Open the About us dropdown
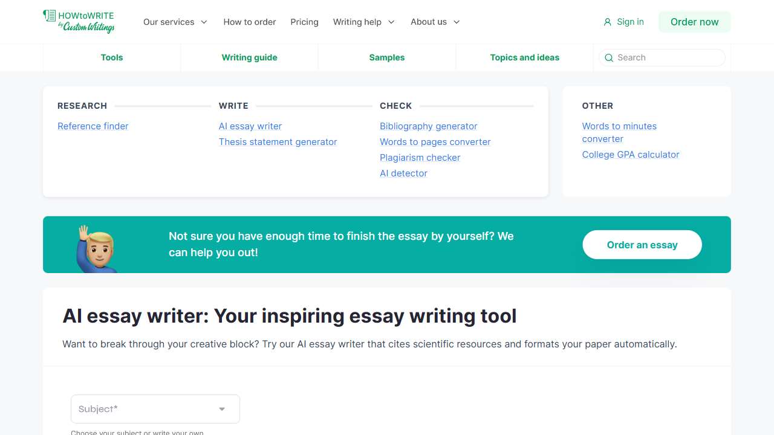Image resolution: width=774 pixels, height=435 pixels. point(434,22)
